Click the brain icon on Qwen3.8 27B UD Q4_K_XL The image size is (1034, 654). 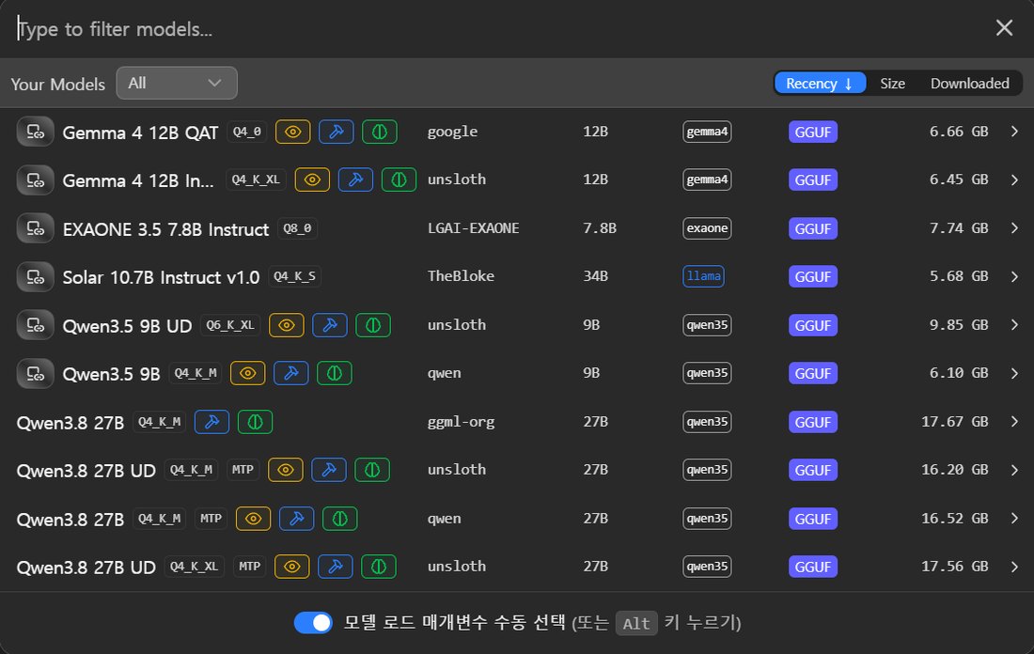point(379,567)
